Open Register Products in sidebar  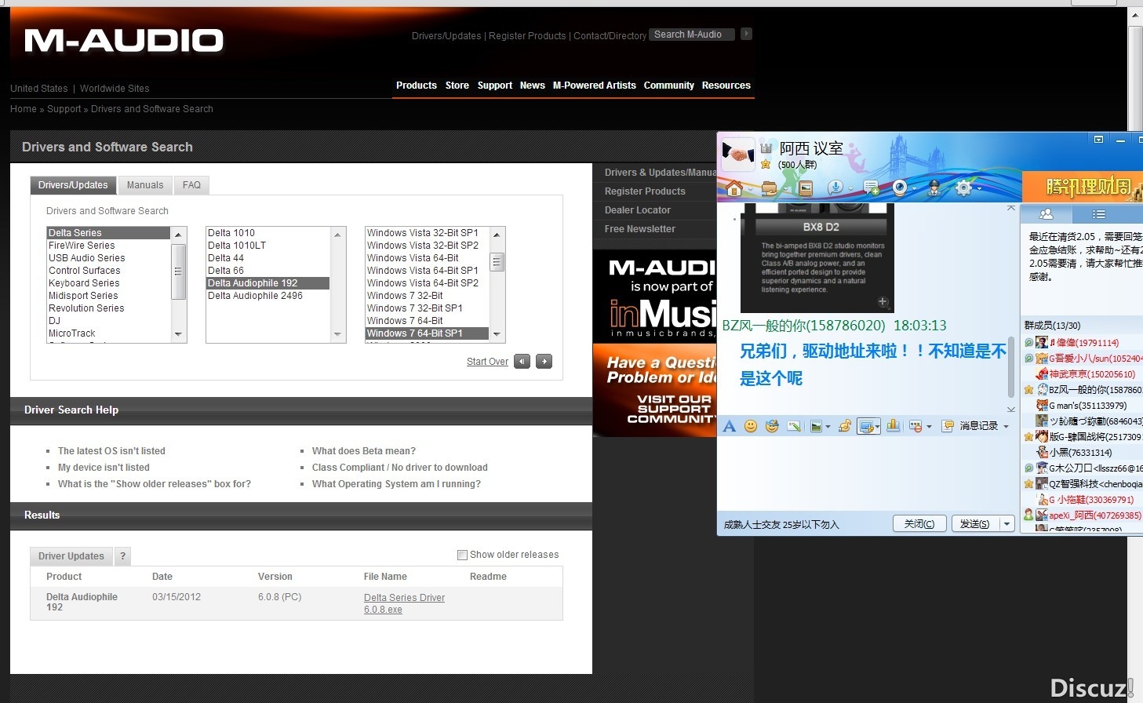645,191
